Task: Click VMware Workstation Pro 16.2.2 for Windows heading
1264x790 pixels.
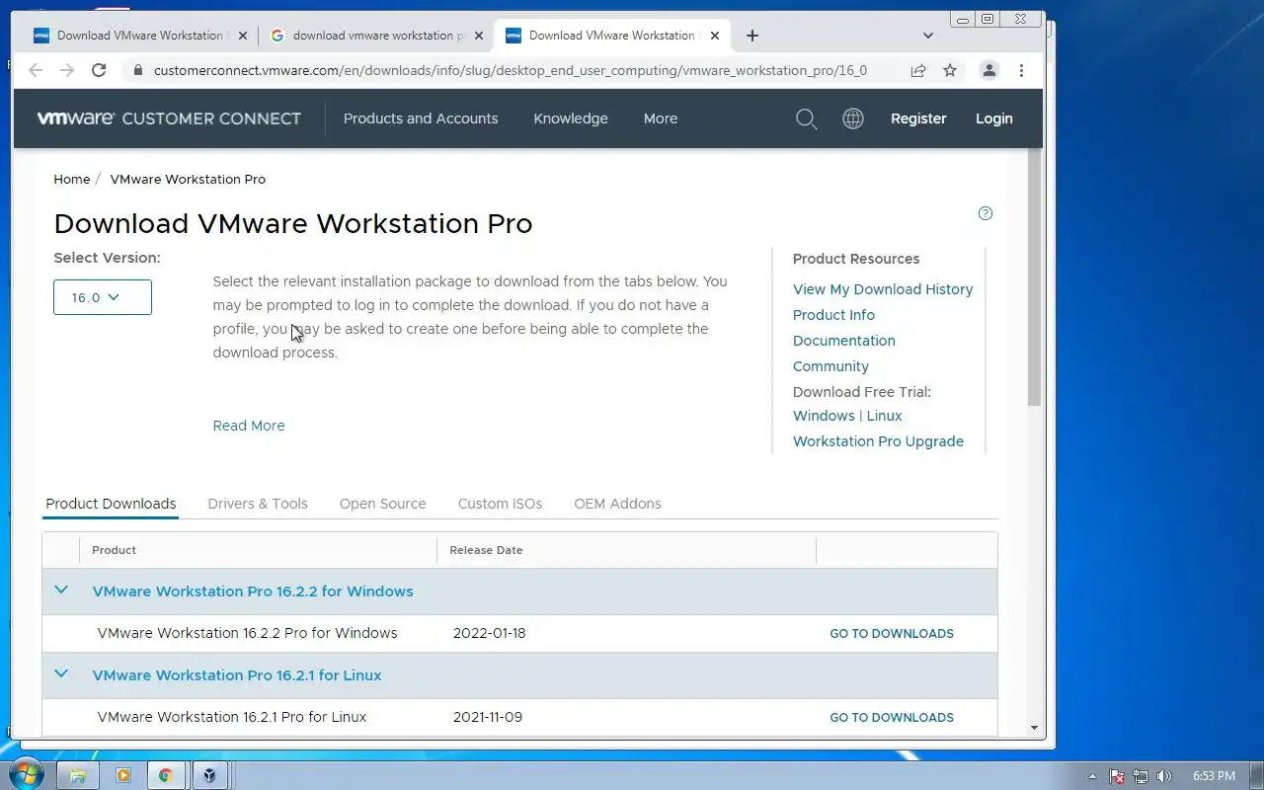Action: coord(253,592)
